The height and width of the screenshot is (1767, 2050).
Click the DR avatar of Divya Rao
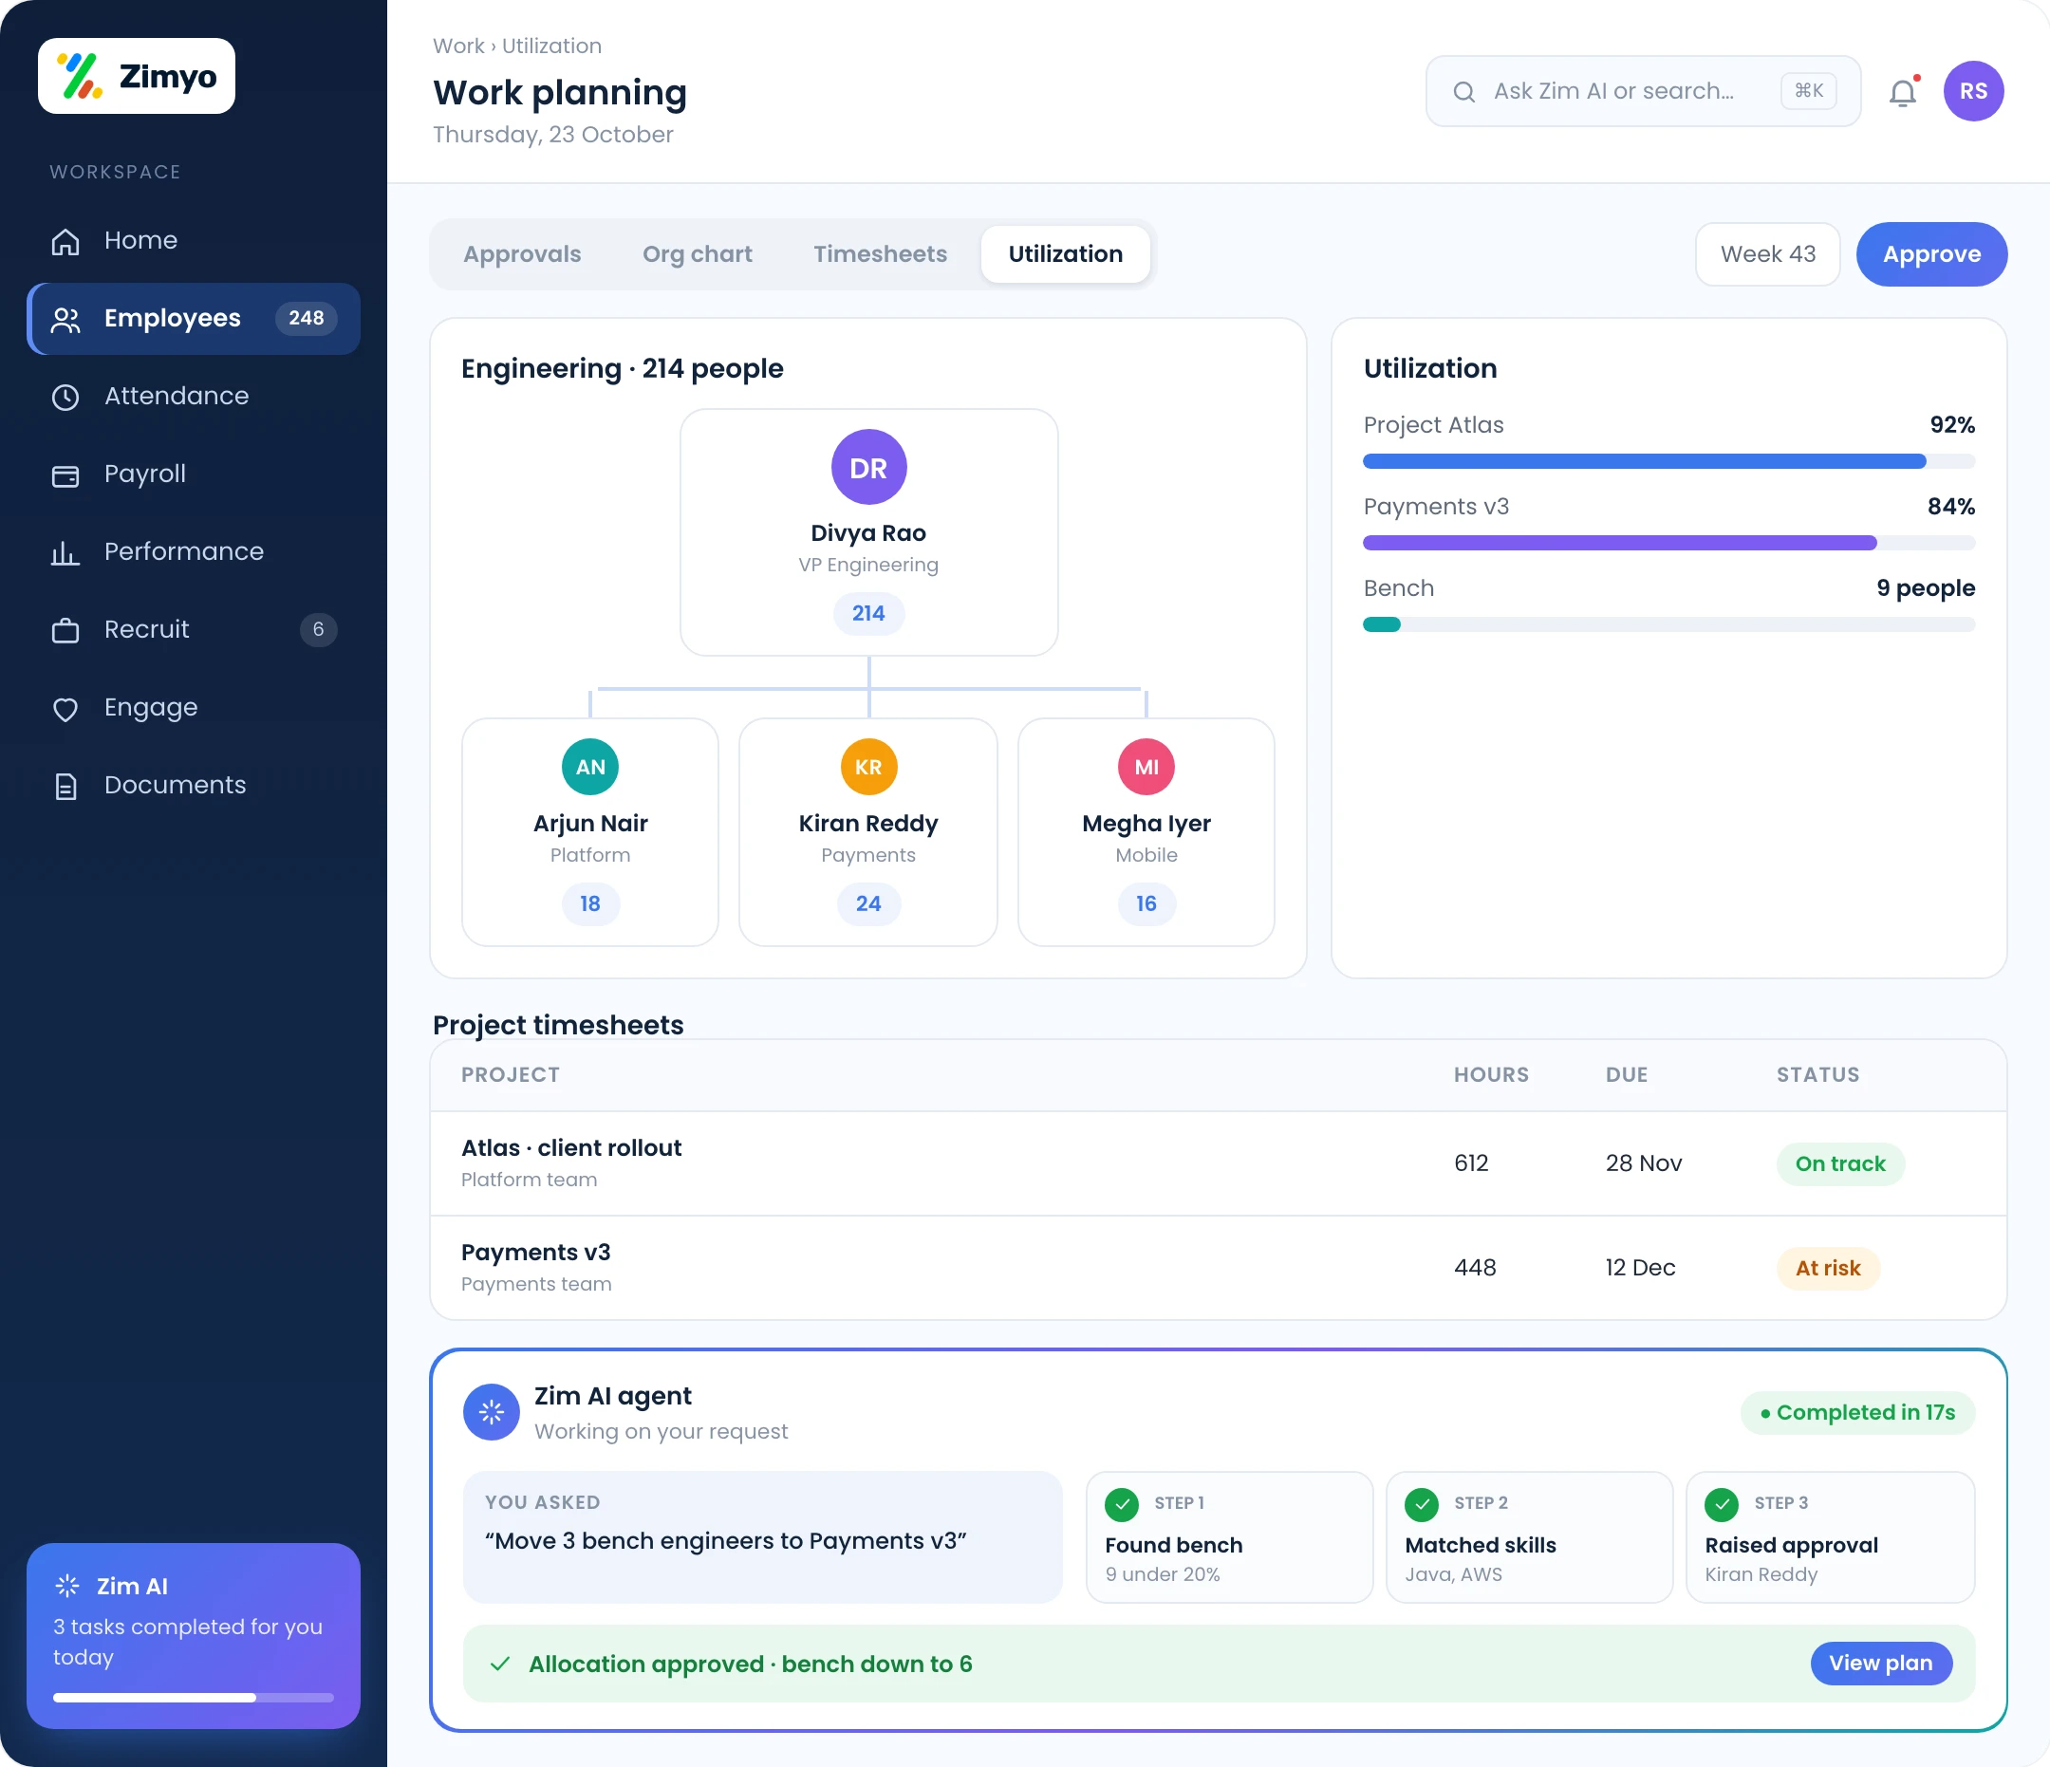[x=868, y=468]
